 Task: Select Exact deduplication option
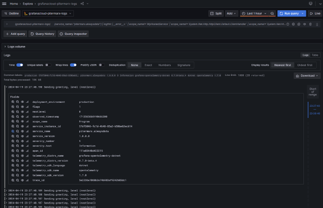coord(148,65)
